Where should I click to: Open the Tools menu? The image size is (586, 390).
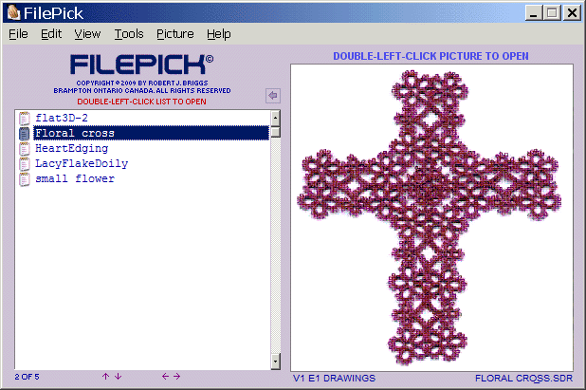129,34
